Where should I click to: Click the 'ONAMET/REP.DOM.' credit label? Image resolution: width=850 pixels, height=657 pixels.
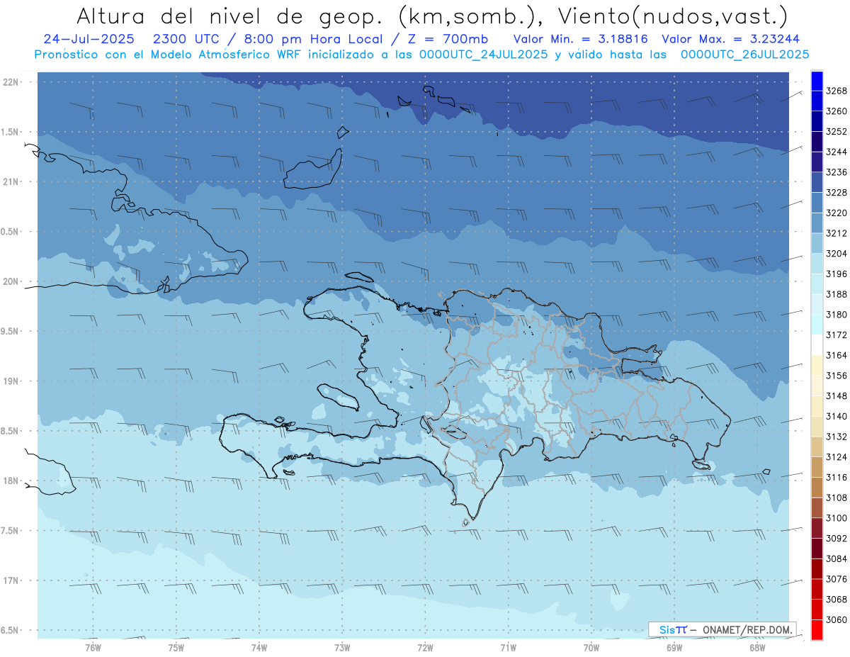(747, 629)
